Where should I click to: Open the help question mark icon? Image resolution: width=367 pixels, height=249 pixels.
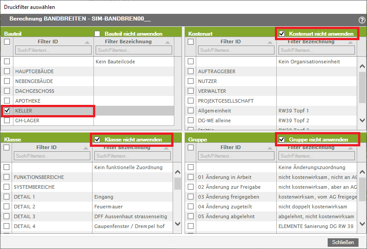pos(362,20)
